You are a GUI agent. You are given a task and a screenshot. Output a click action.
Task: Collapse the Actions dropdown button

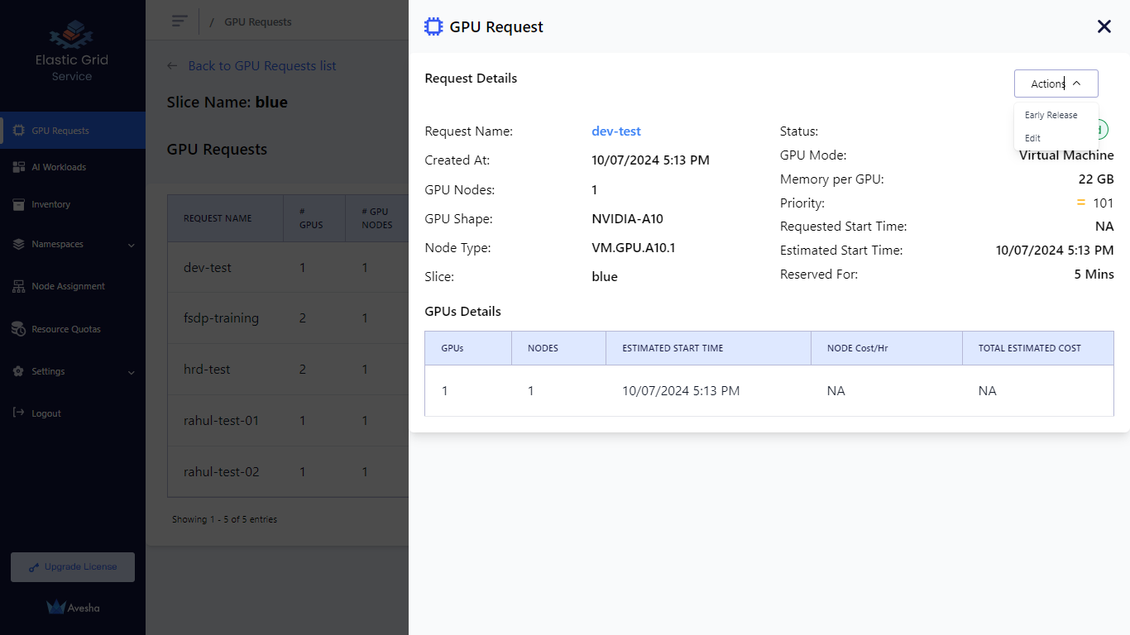pos(1056,84)
